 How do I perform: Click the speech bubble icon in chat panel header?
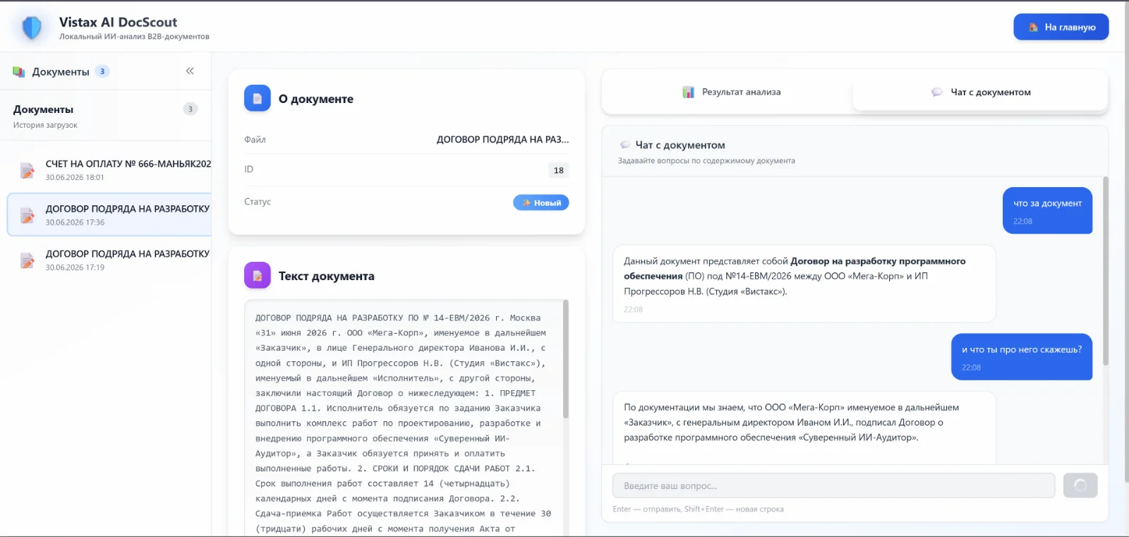pos(625,145)
